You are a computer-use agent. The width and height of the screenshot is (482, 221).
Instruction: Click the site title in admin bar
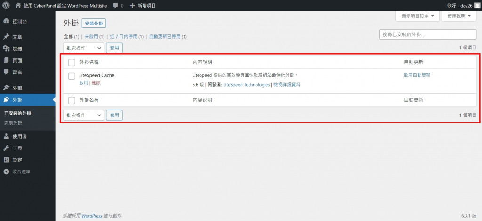pos(65,6)
